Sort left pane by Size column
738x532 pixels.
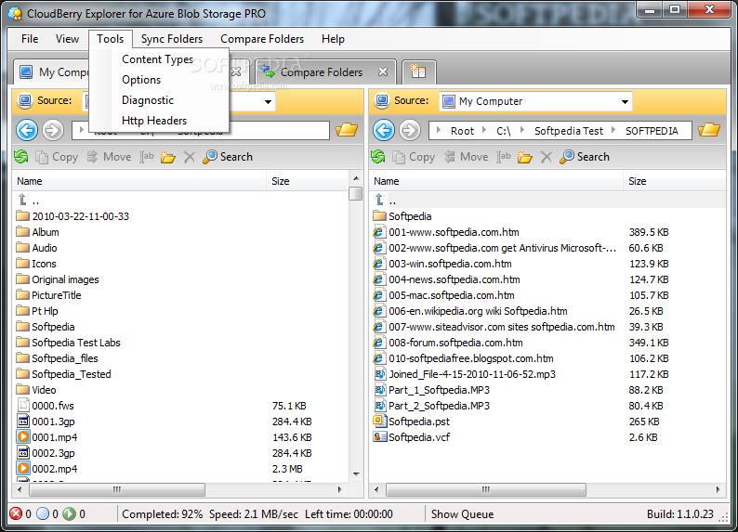308,181
